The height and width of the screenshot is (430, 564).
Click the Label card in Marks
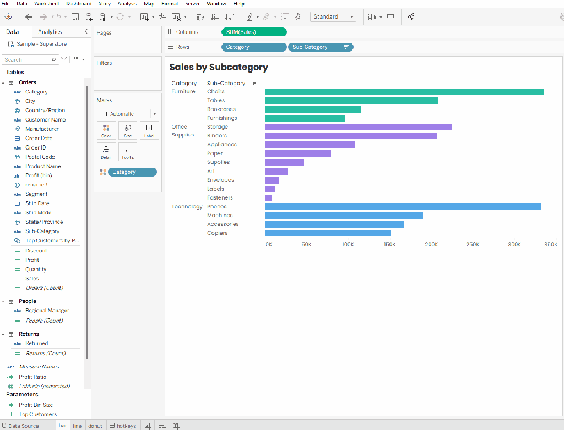pos(149,130)
